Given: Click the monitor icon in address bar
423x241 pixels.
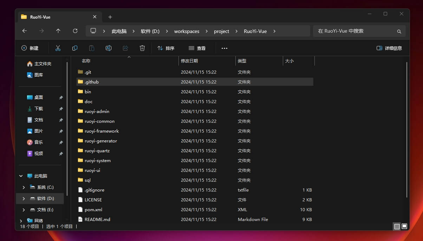Looking at the screenshot, I should pos(93,31).
